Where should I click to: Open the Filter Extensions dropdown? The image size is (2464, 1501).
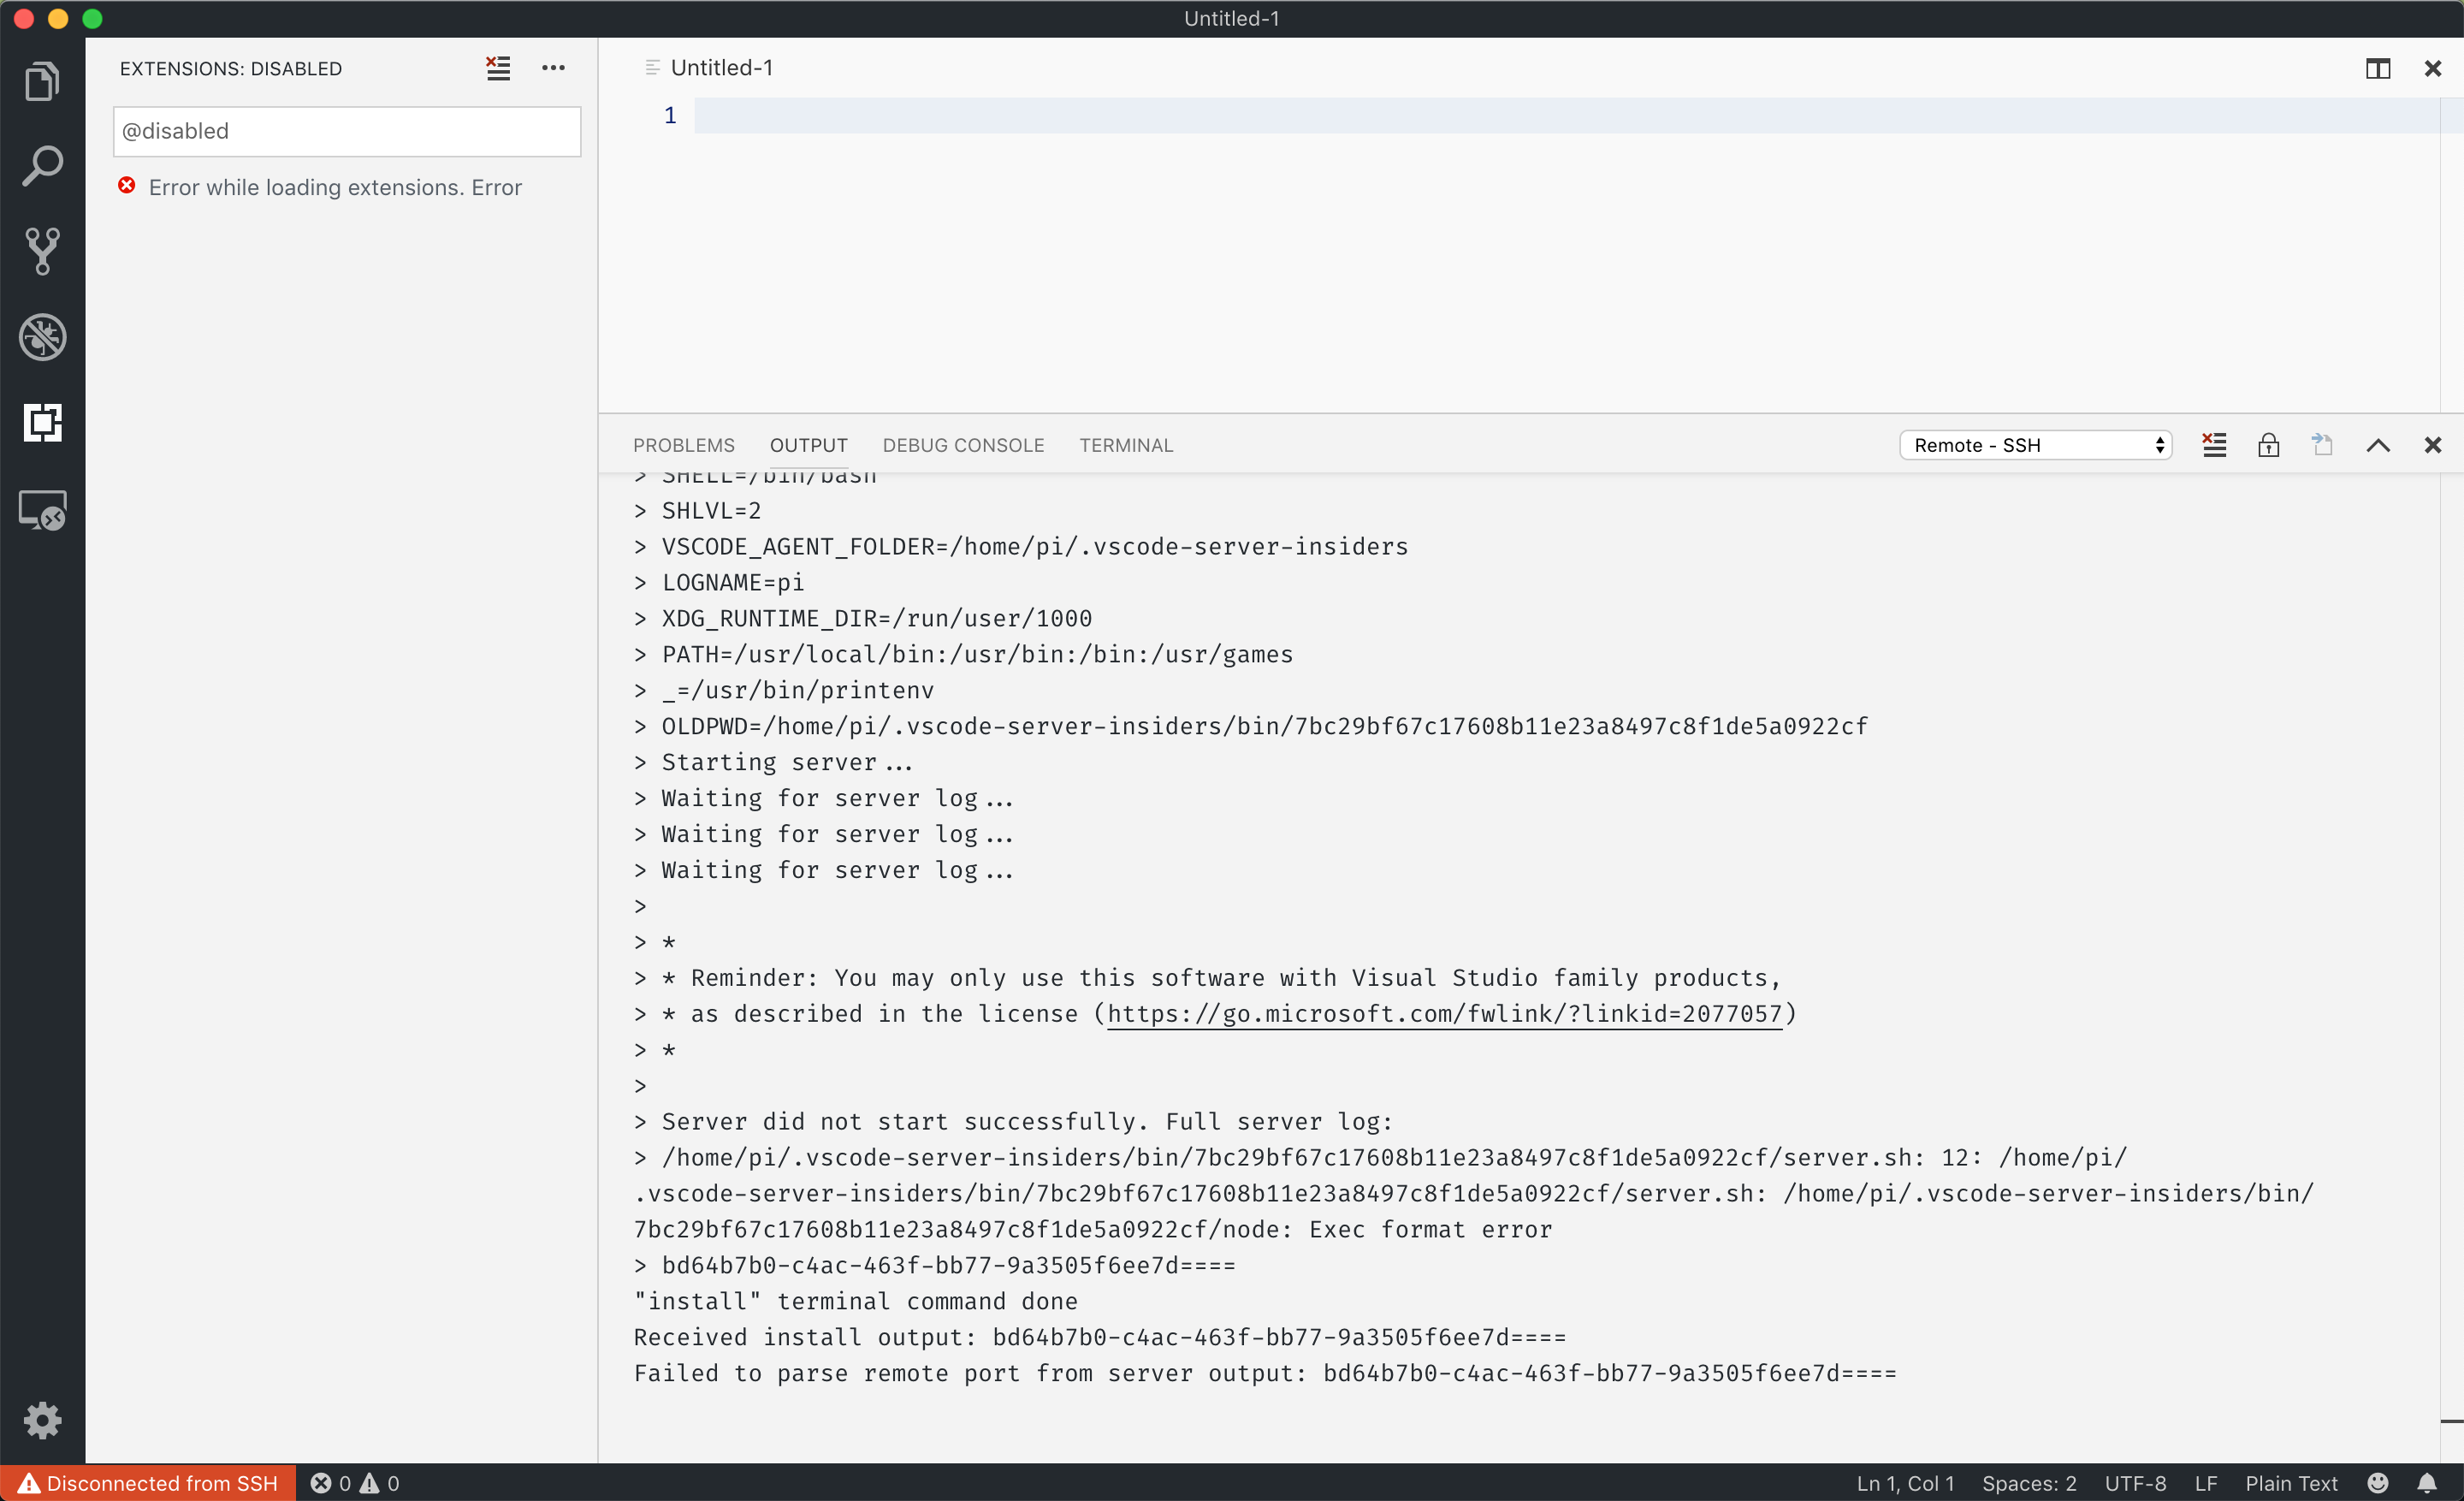[498, 68]
